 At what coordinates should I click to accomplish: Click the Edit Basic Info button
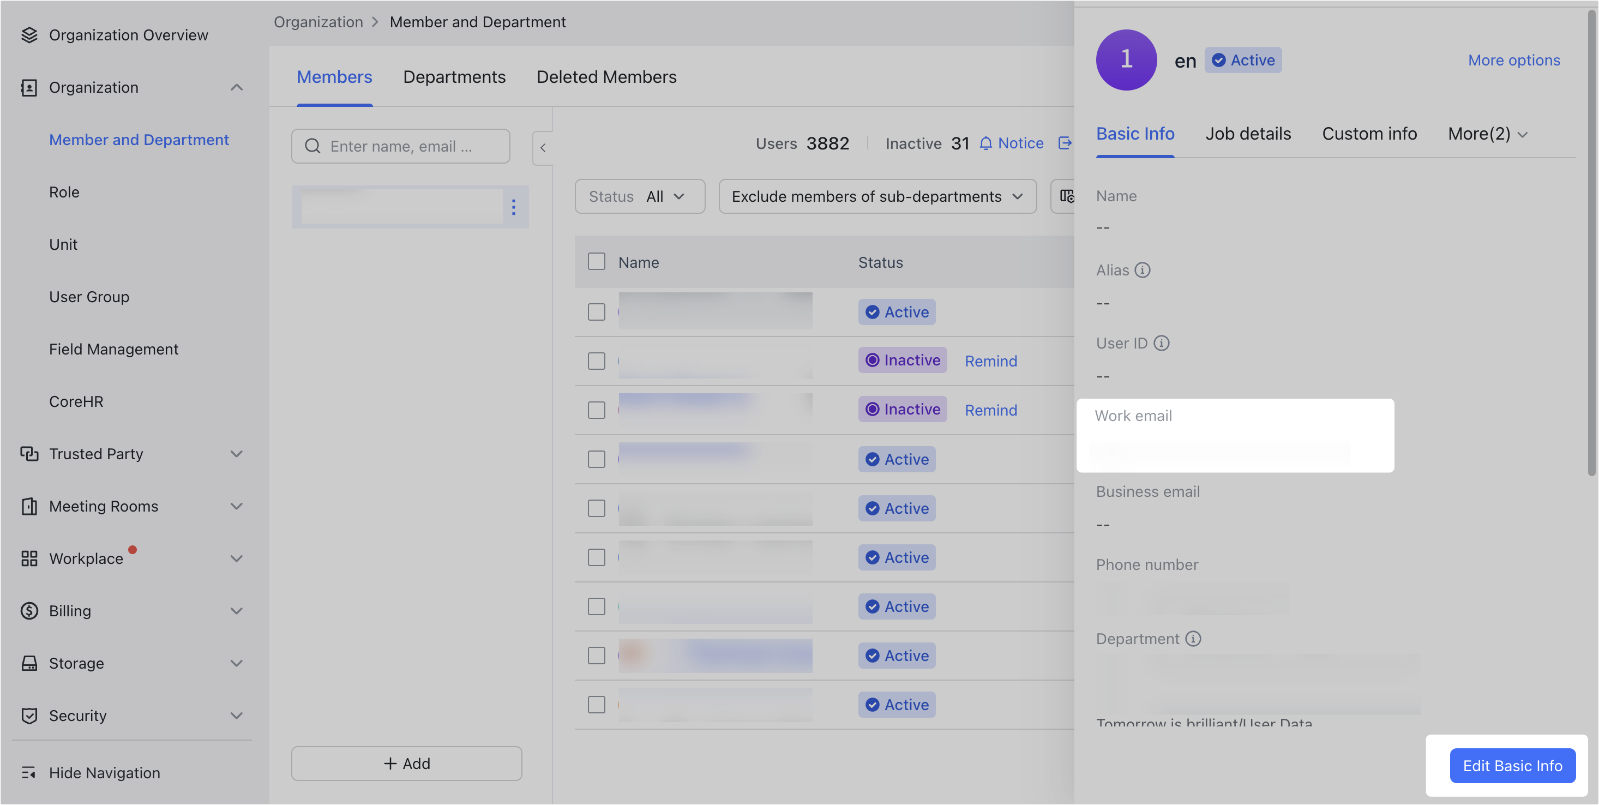click(x=1512, y=765)
